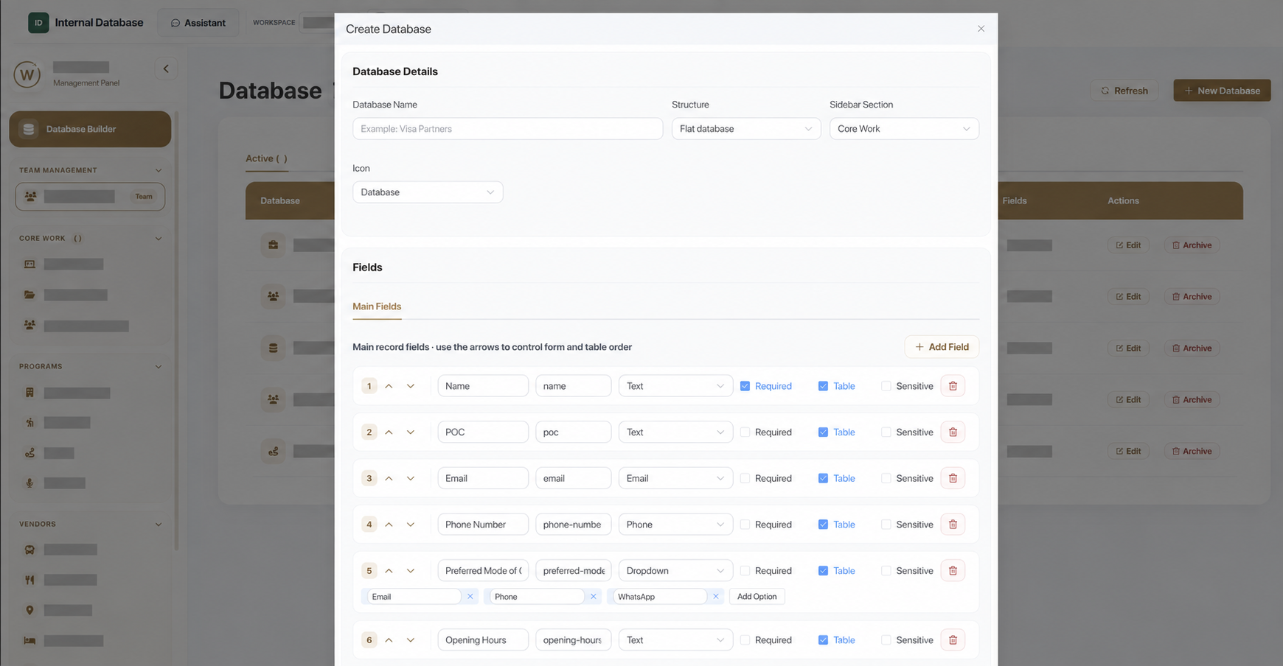Click the Add Field button

click(x=942, y=347)
